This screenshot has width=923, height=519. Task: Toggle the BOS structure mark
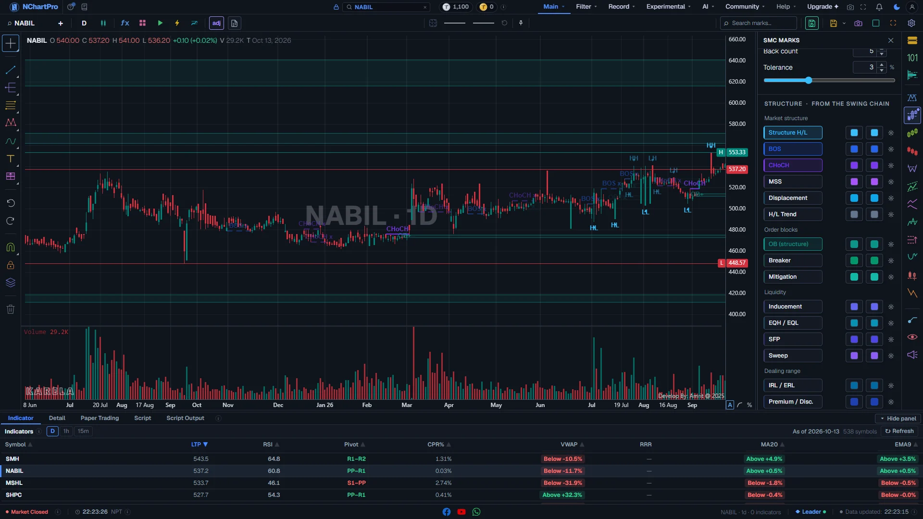pos(793,149)
